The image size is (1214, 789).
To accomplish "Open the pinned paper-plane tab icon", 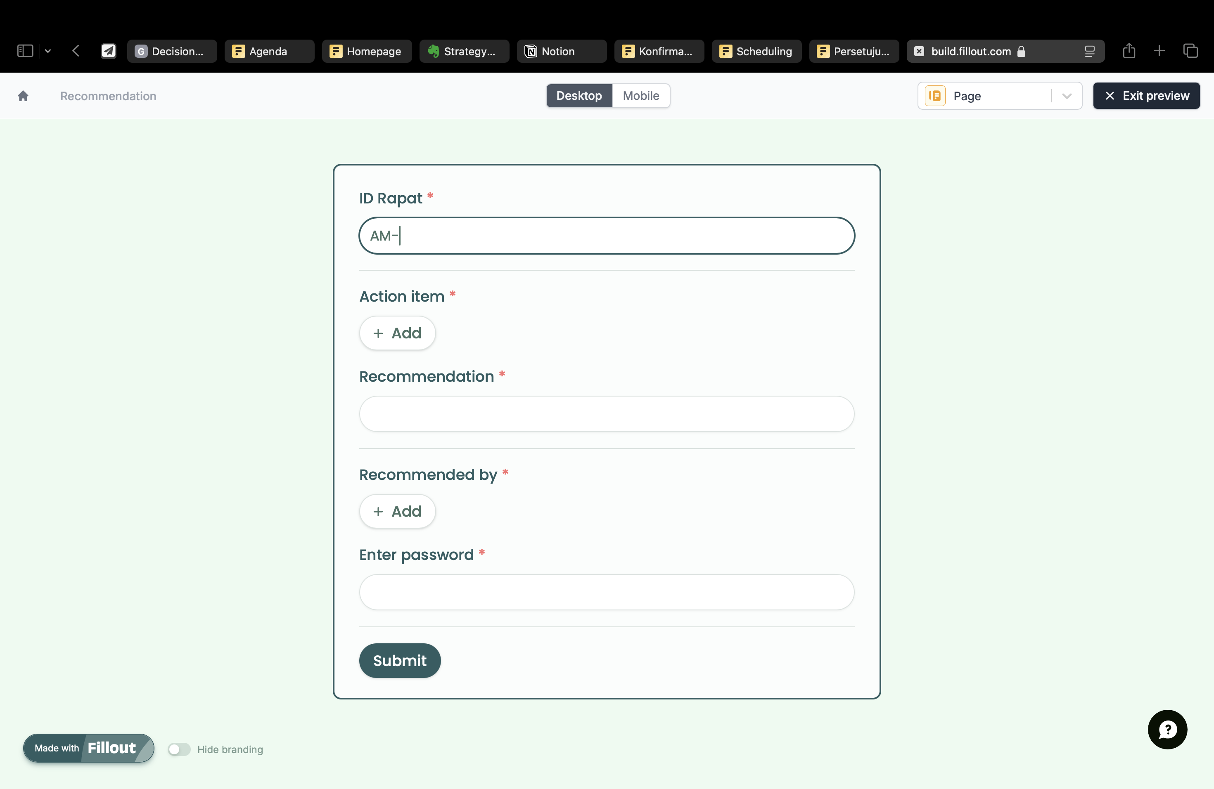I will click(x=109, y=51).
